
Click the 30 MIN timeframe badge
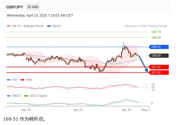tap(33, 7)
